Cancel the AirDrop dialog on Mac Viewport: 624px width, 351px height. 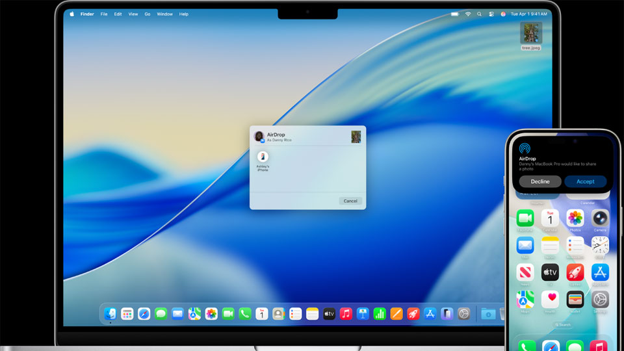(350, 201)
